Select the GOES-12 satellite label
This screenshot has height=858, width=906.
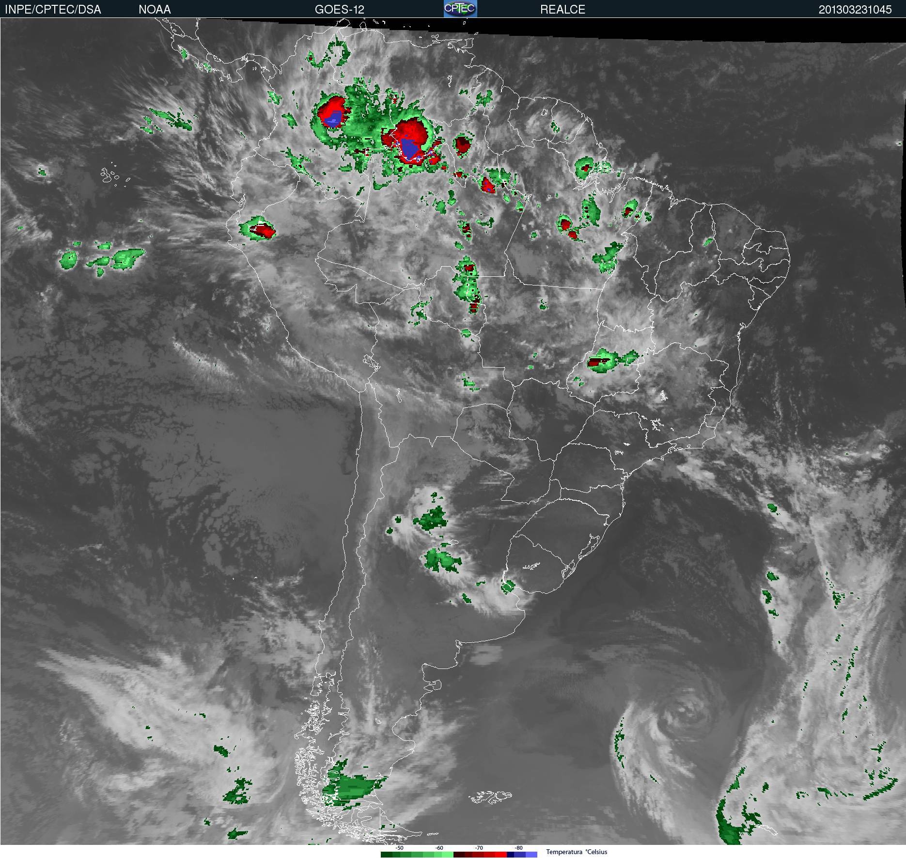[340, 9]
